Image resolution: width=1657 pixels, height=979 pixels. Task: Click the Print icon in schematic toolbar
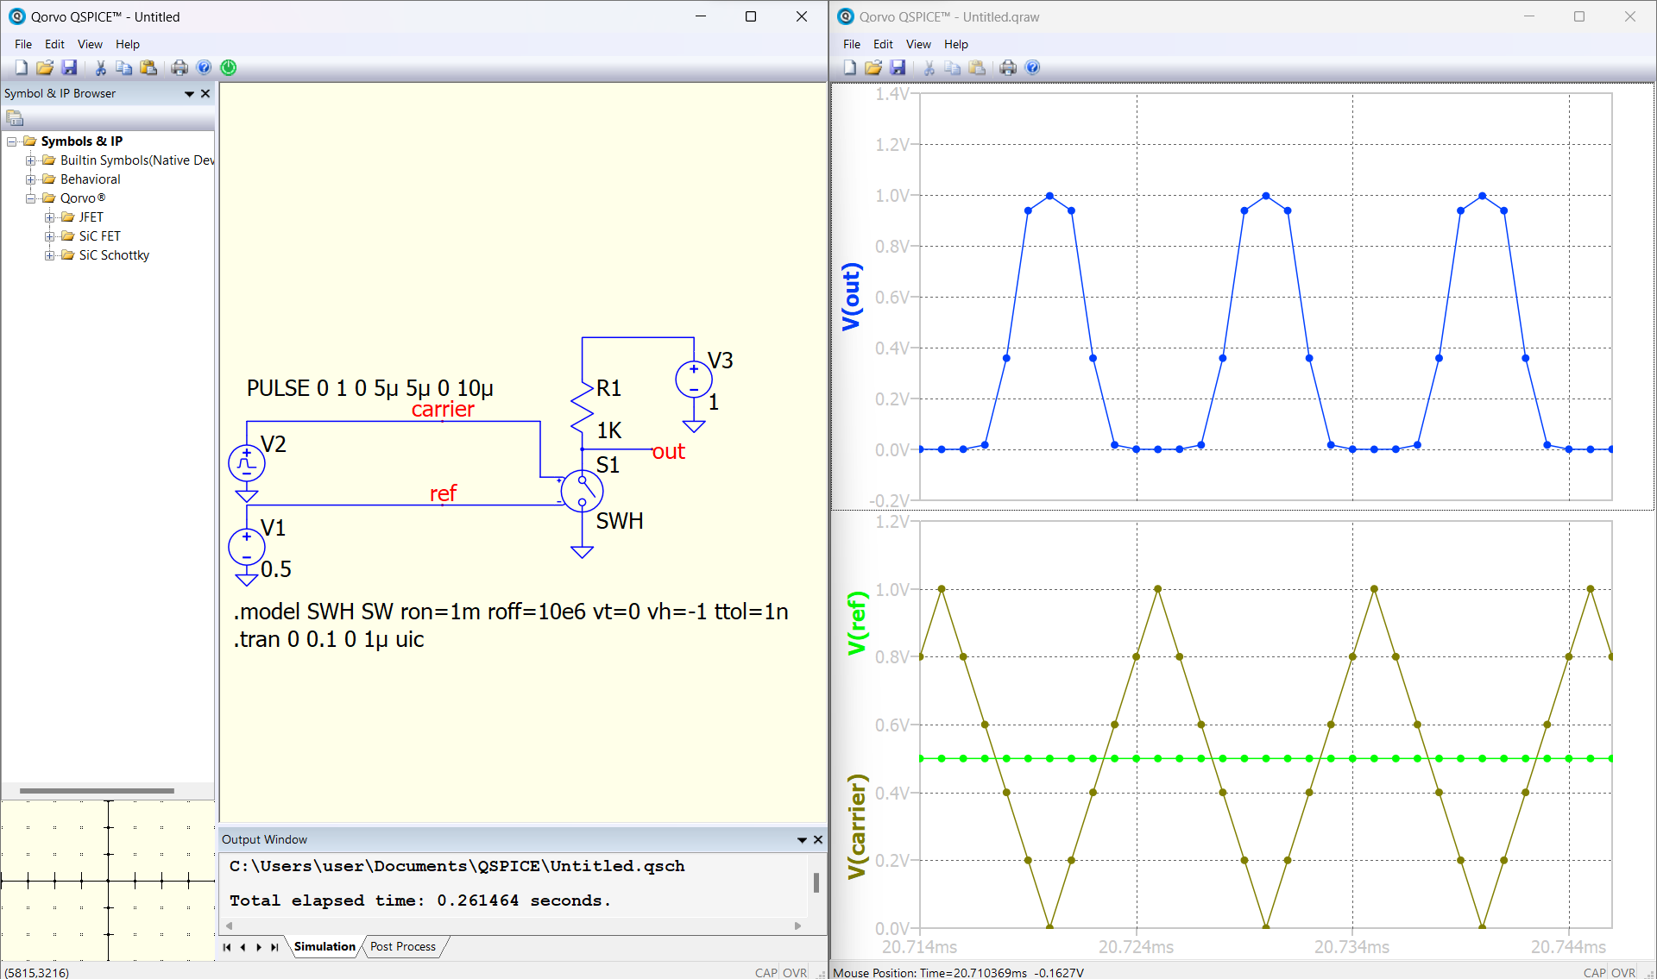coord(180,67)
